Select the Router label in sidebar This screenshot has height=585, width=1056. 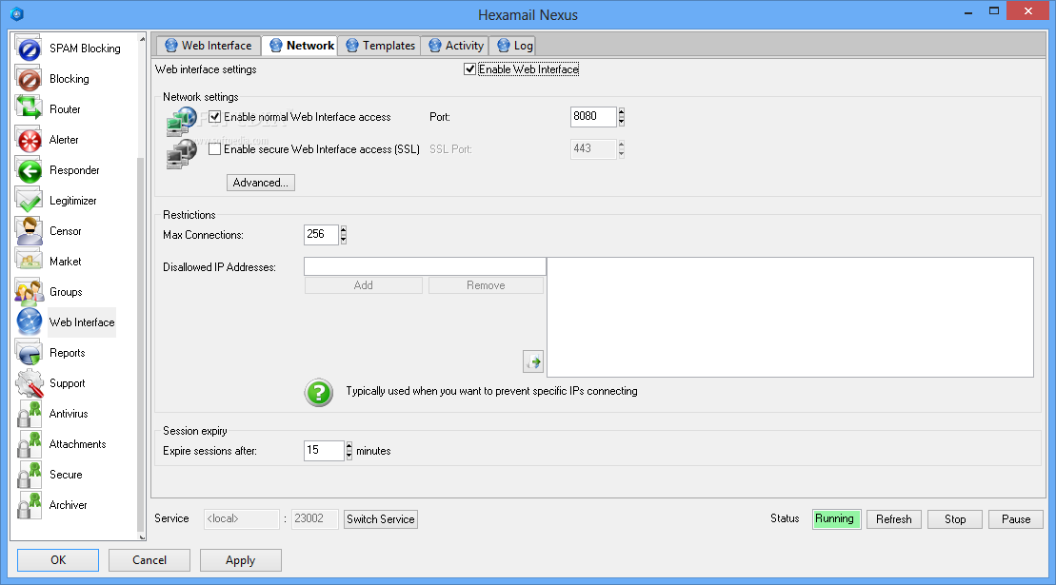click(65, 109)
